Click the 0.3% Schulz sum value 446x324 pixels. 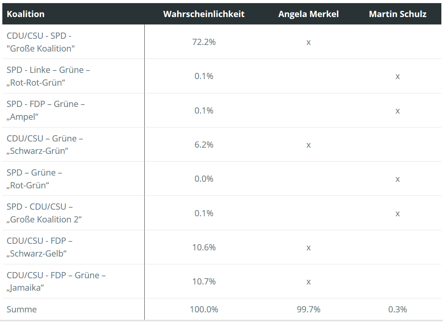(398, 309)
